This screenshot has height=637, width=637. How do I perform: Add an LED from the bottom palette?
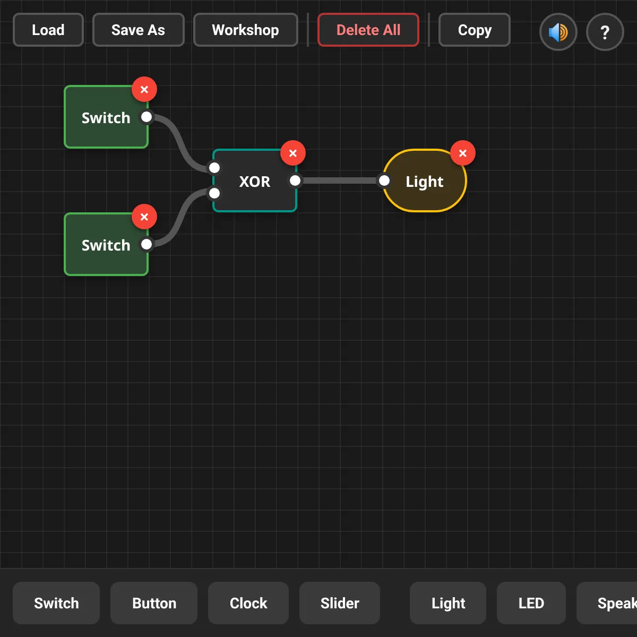[531, 603]
